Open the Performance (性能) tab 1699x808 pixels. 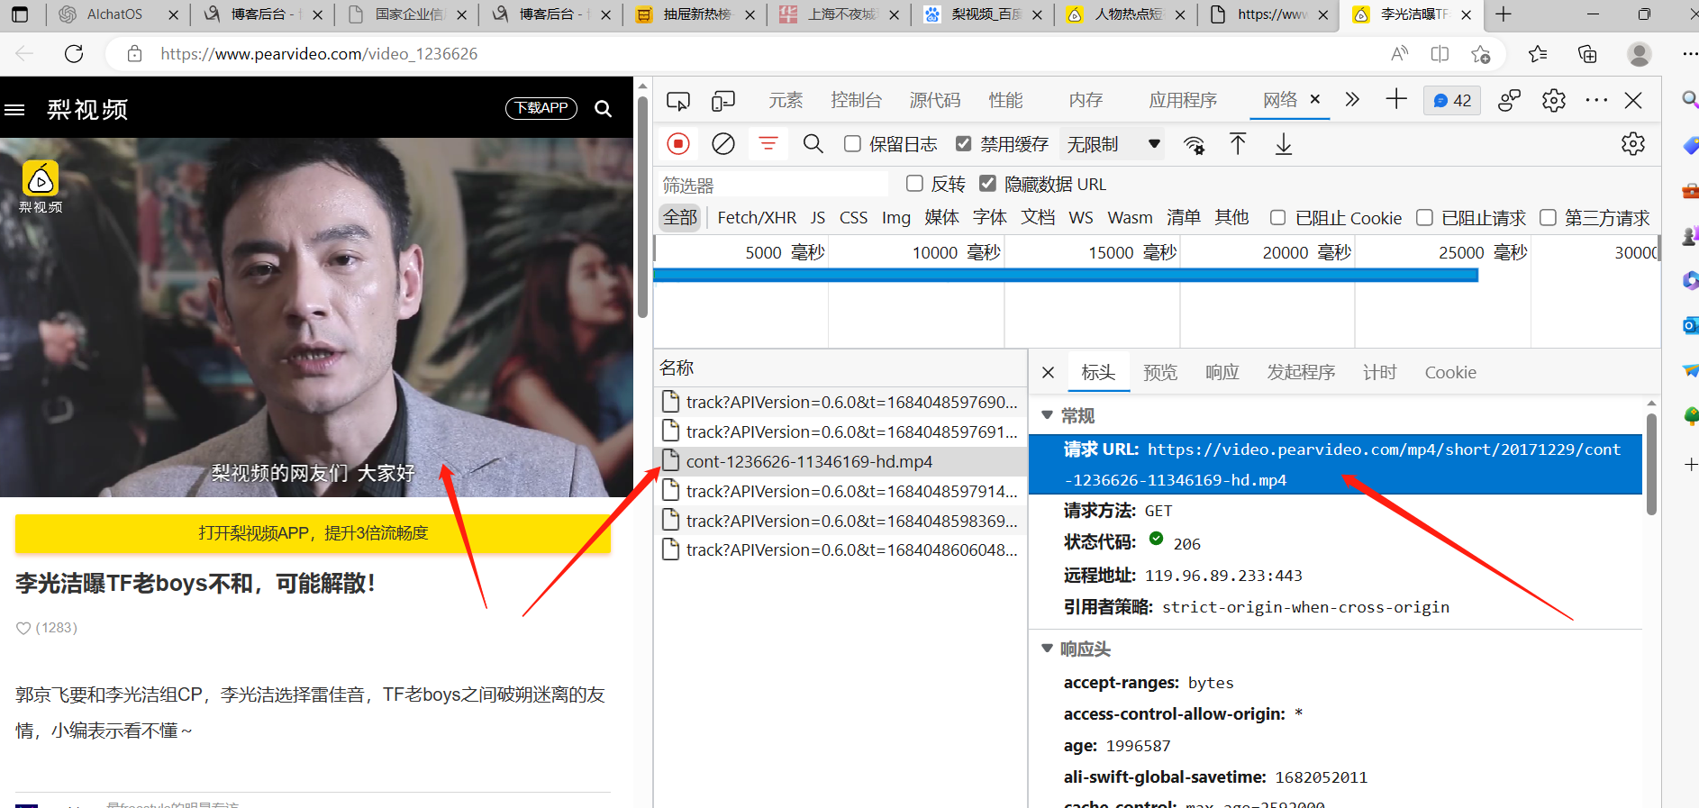click(1005, 100)
